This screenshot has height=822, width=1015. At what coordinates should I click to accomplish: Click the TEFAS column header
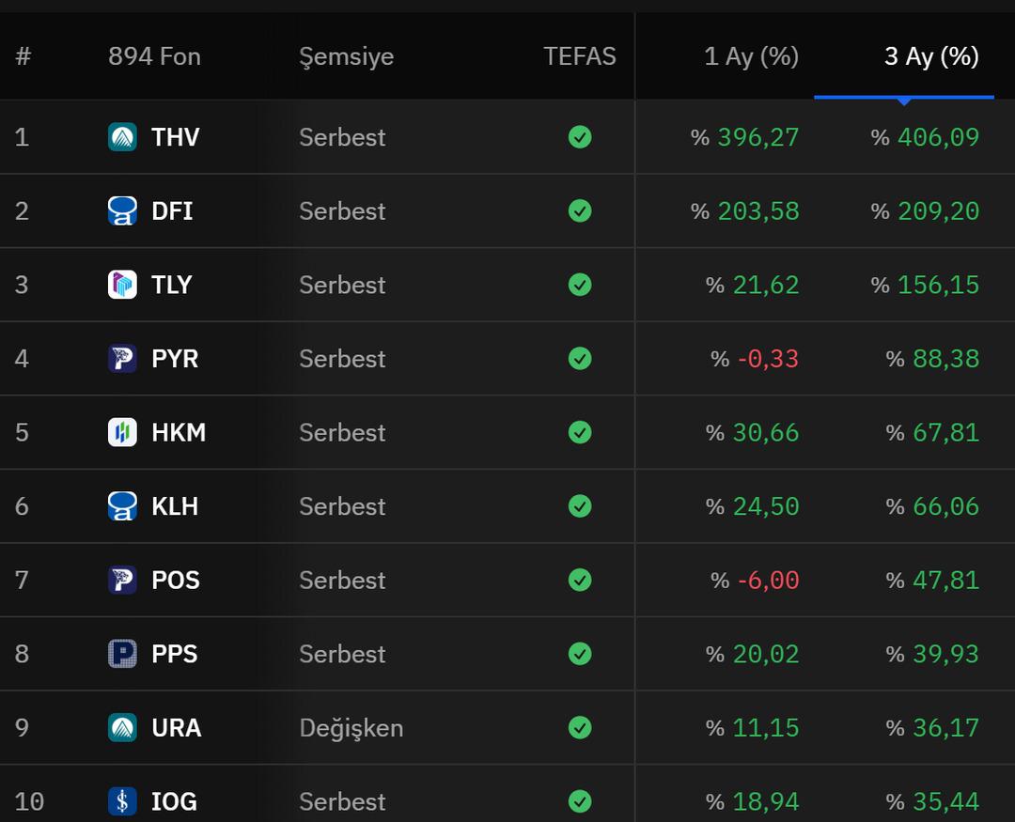click(579, 56)
